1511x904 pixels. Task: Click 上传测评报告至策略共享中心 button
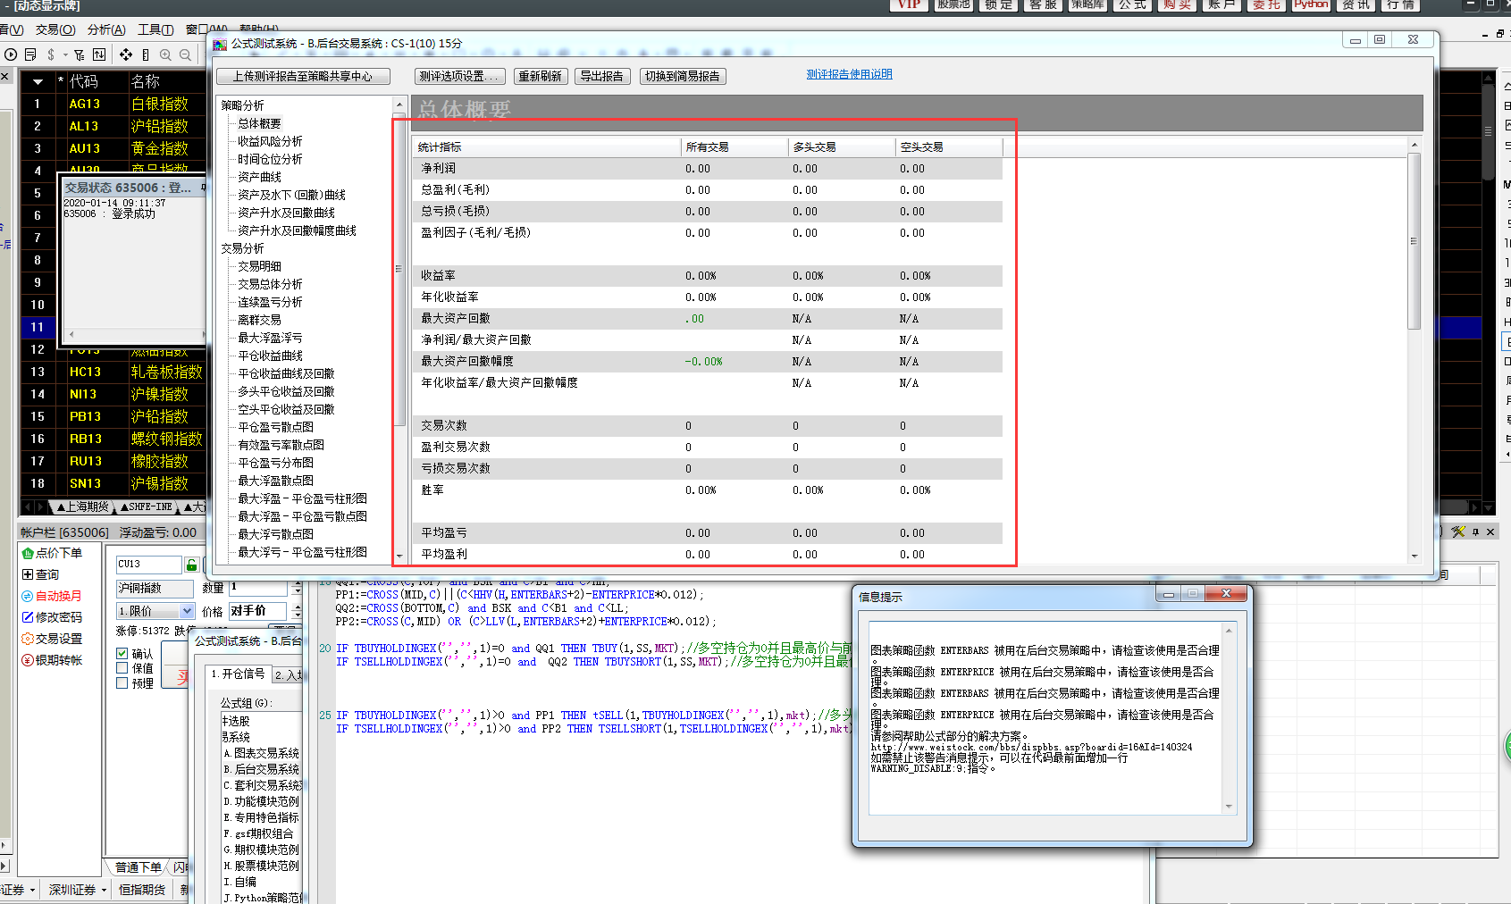click(303, 77)
